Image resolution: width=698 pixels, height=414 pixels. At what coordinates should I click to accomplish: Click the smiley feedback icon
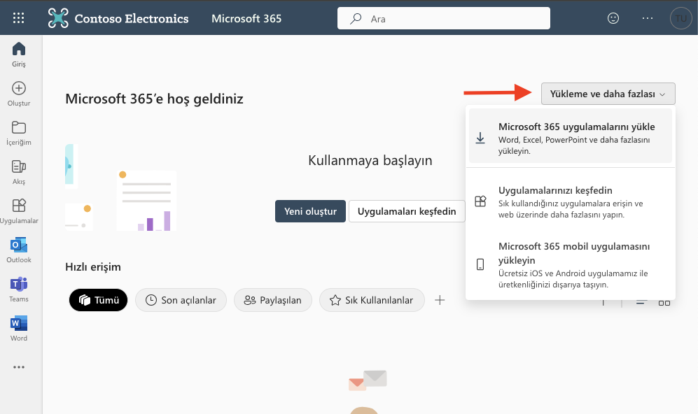613,19
